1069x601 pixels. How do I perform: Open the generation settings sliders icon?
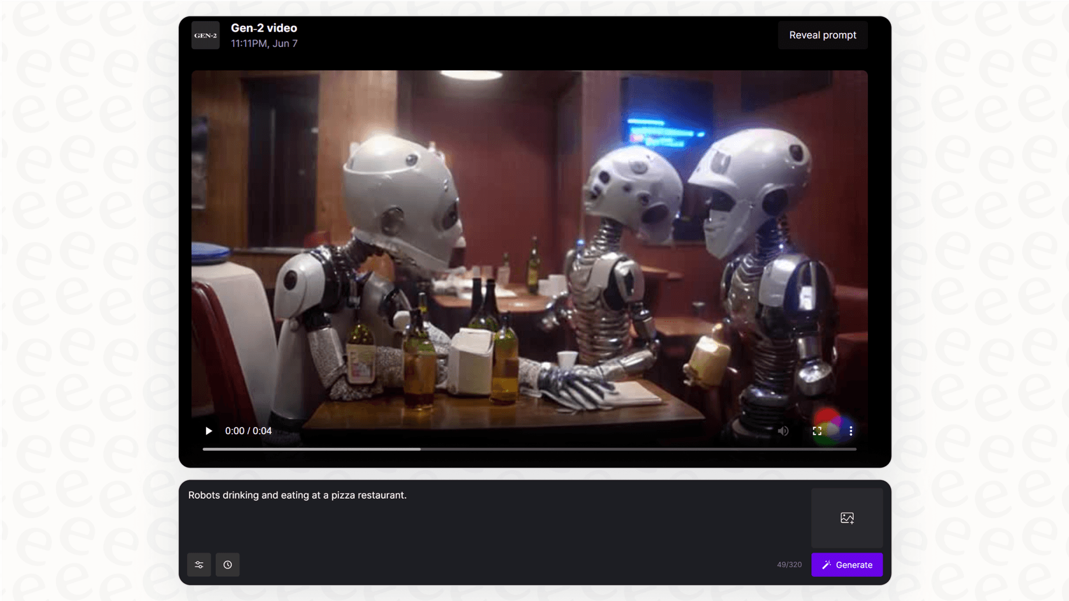(199, 564)
